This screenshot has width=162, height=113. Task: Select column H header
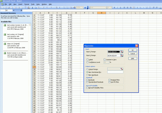point(102,13)
